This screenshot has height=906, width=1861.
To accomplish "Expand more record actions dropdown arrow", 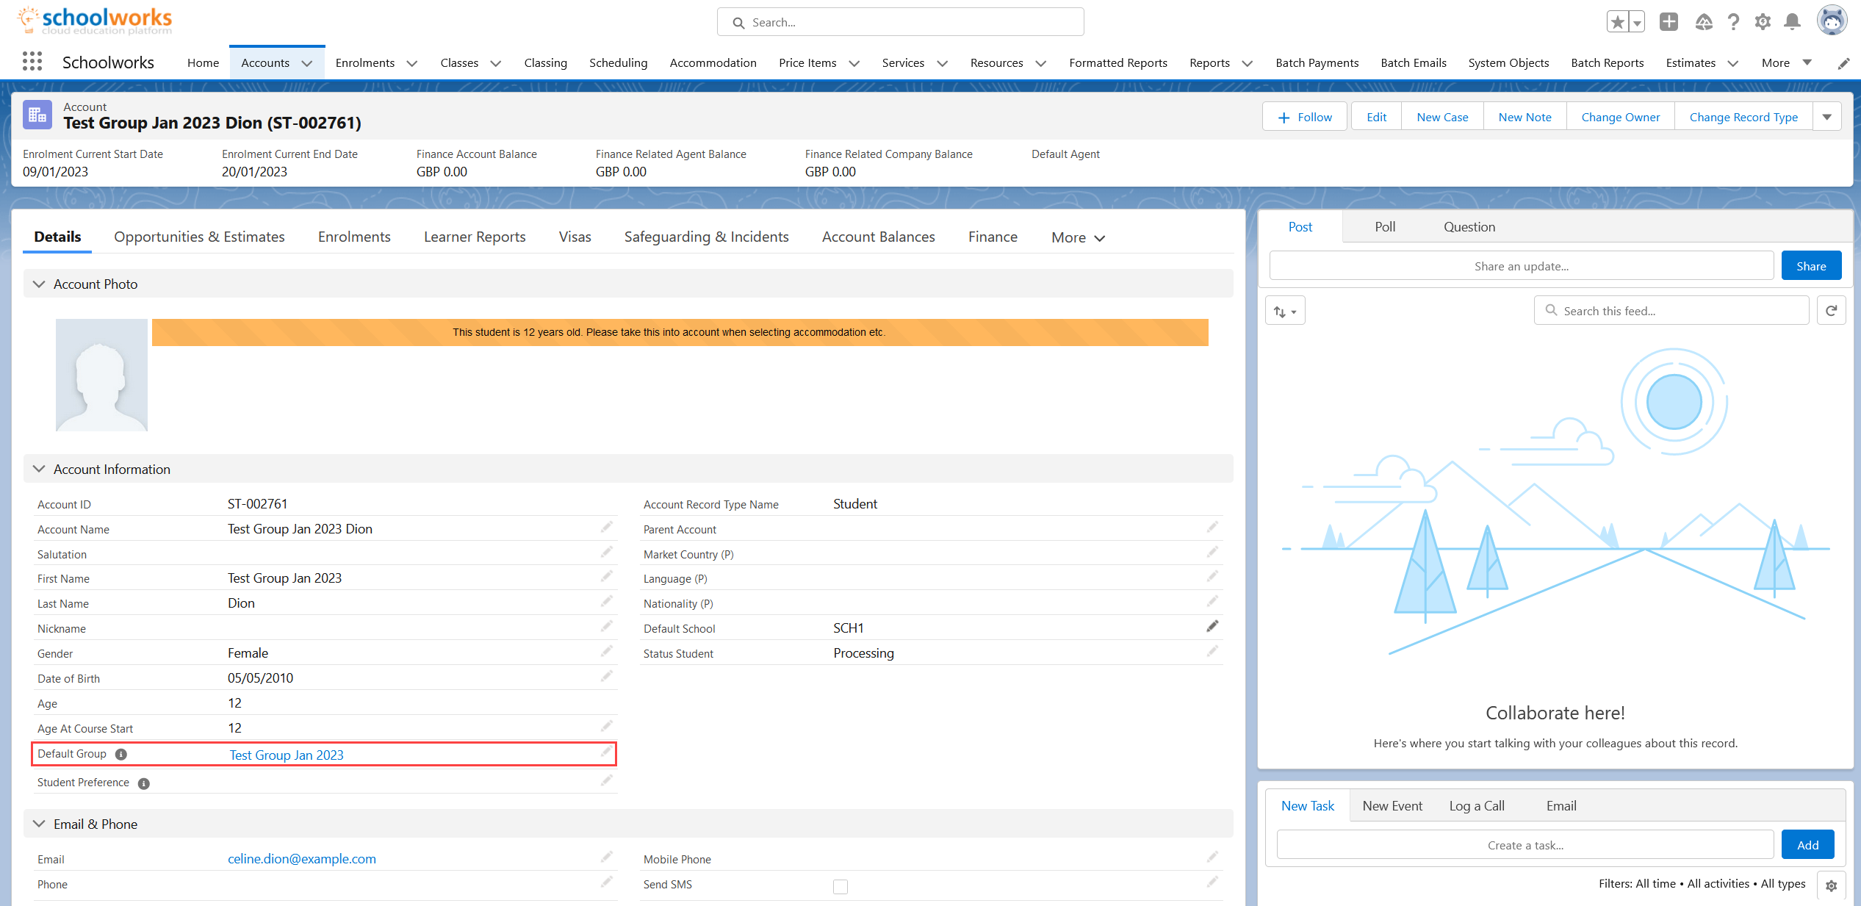I will pos(1826,117).
